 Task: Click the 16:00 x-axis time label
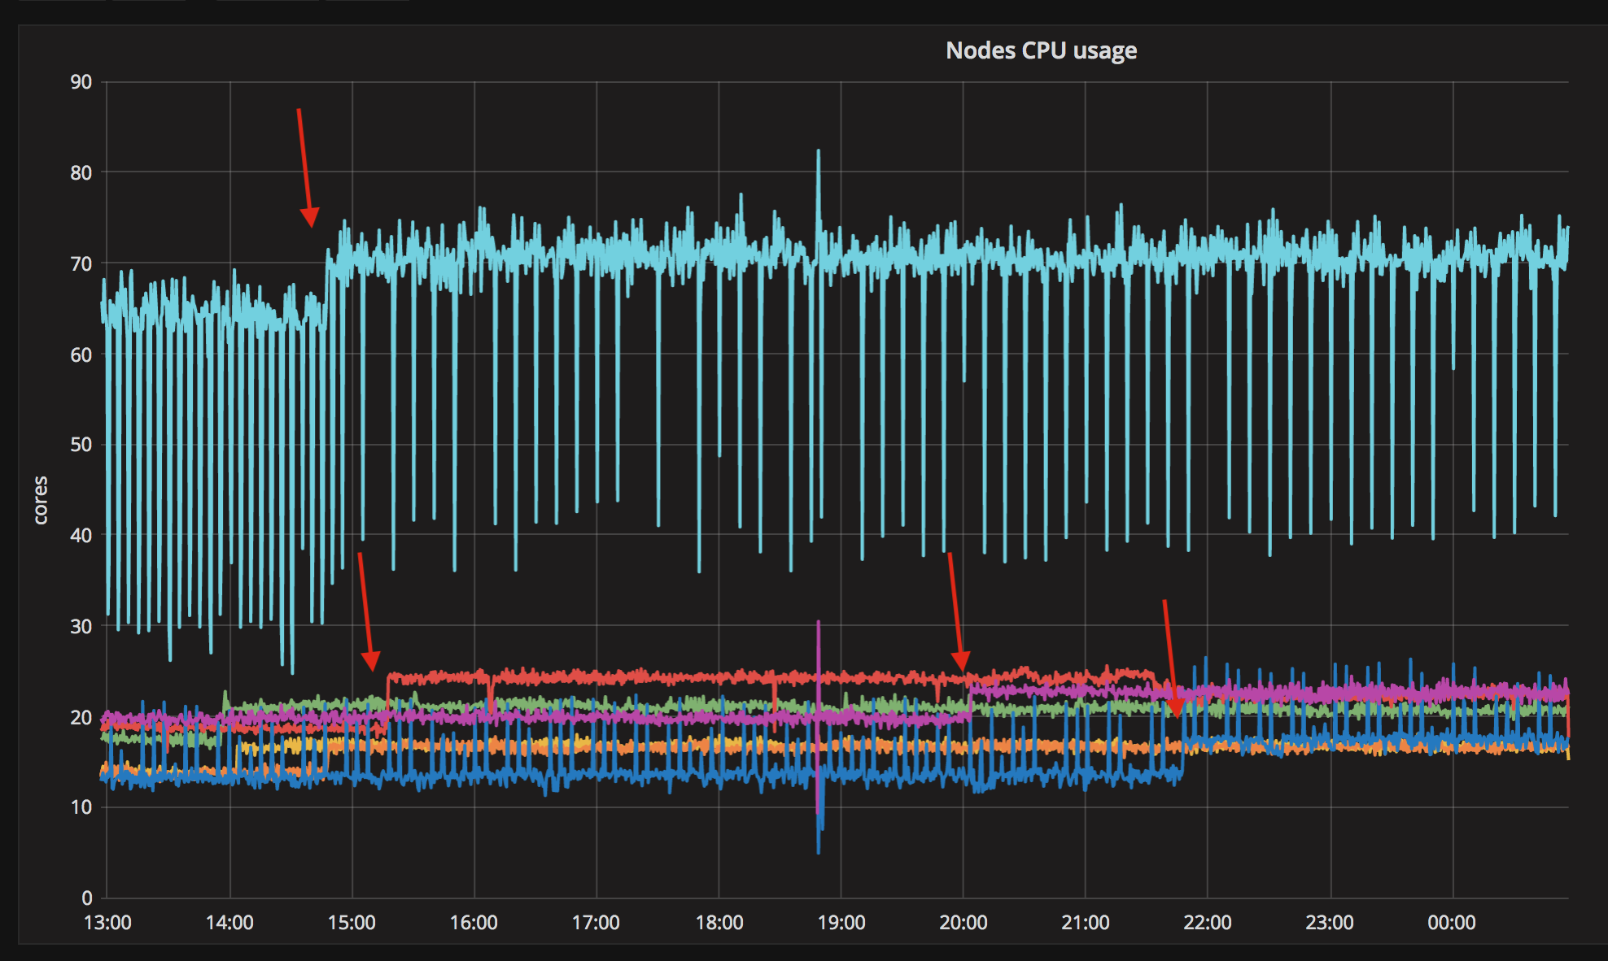tap(474, 923)
